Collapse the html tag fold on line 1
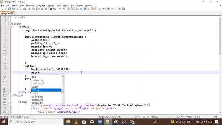 (x=11, y=17)
